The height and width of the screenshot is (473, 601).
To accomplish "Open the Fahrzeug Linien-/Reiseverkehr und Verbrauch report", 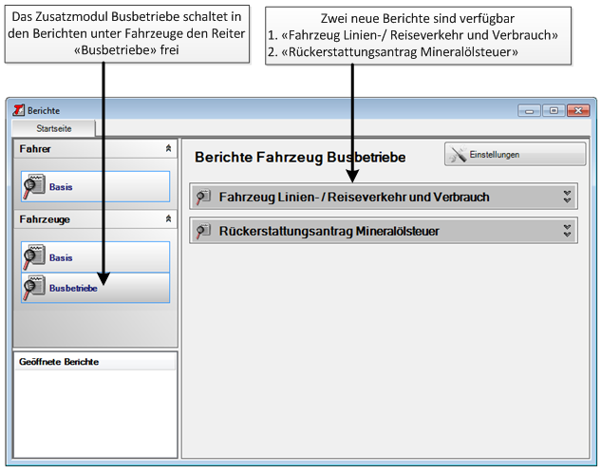I will (354, 197).
